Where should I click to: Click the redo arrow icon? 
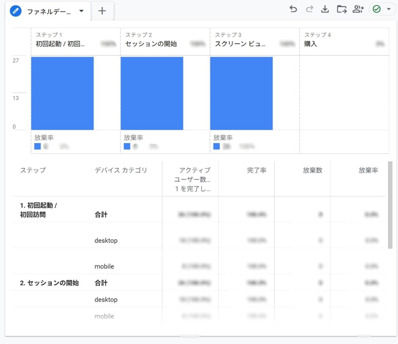(309, 9)
